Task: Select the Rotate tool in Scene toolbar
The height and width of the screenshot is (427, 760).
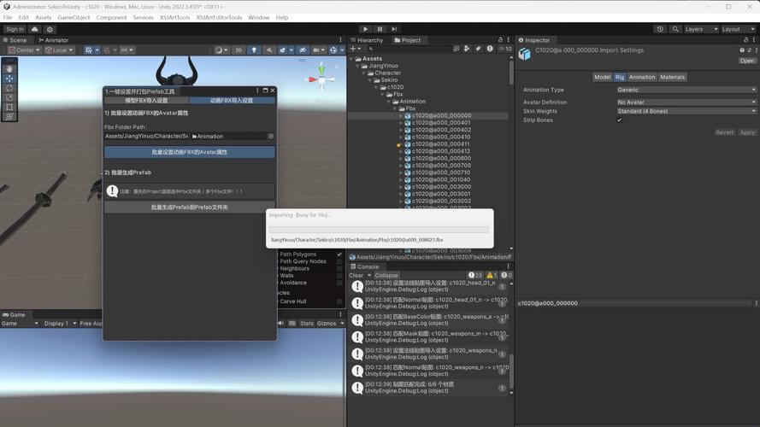Action: click(x=9, y=88)
